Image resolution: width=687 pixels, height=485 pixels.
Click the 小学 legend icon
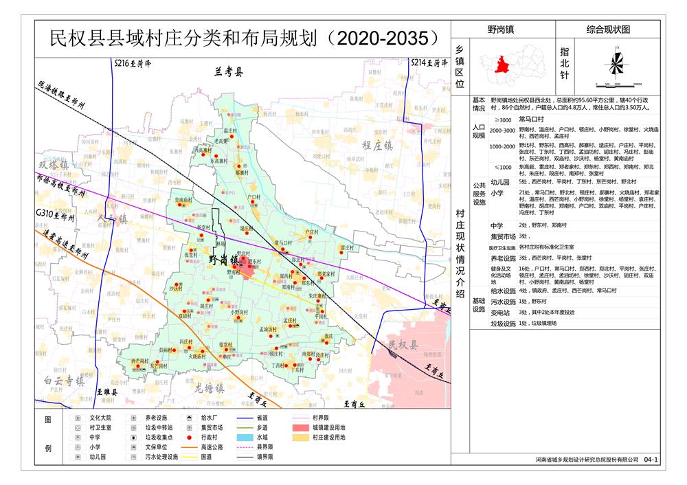pos(78,447)
